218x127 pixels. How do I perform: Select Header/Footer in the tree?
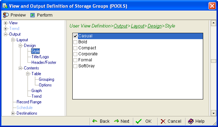pyautogui.click(x=44, y=62)
